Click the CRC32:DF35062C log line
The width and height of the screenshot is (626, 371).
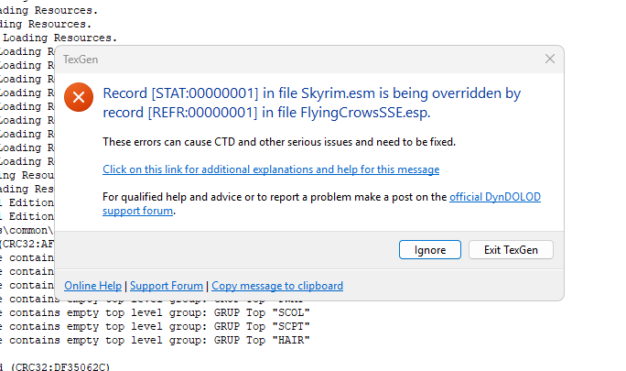pyautogui.click(x=55, y=366)
